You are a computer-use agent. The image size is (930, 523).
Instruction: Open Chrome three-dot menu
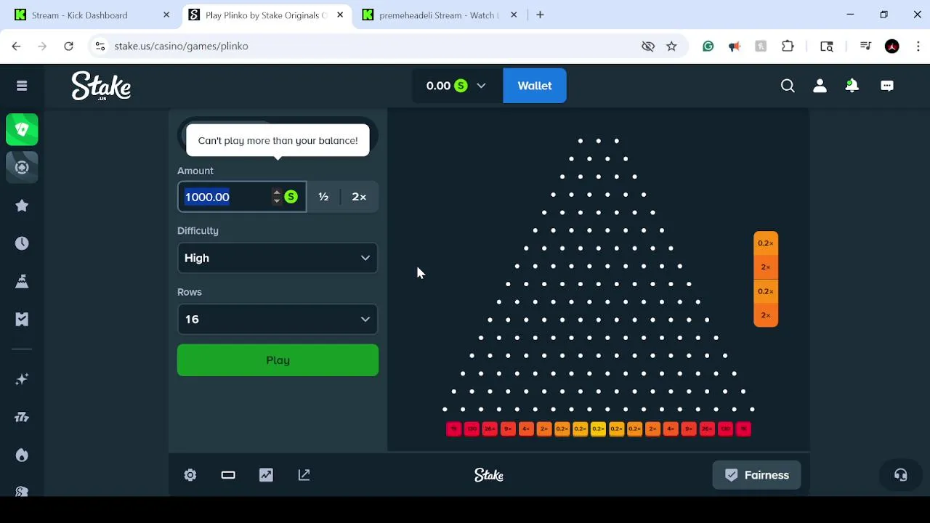[x=918, y=46]
